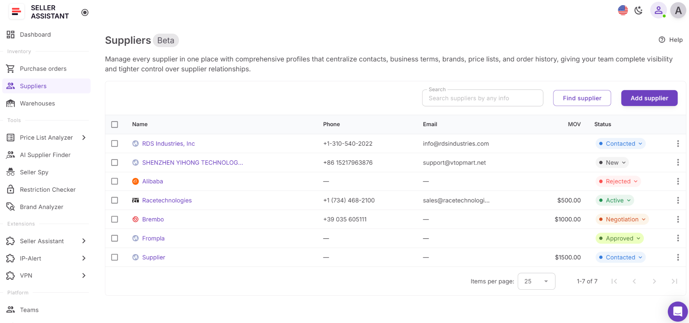Go to Purchase orders in sidebar

(x=43, y=69)
